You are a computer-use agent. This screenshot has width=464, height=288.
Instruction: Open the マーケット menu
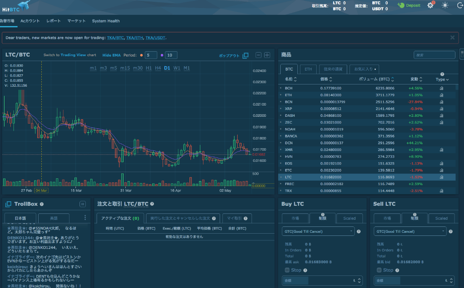(76, 21)
